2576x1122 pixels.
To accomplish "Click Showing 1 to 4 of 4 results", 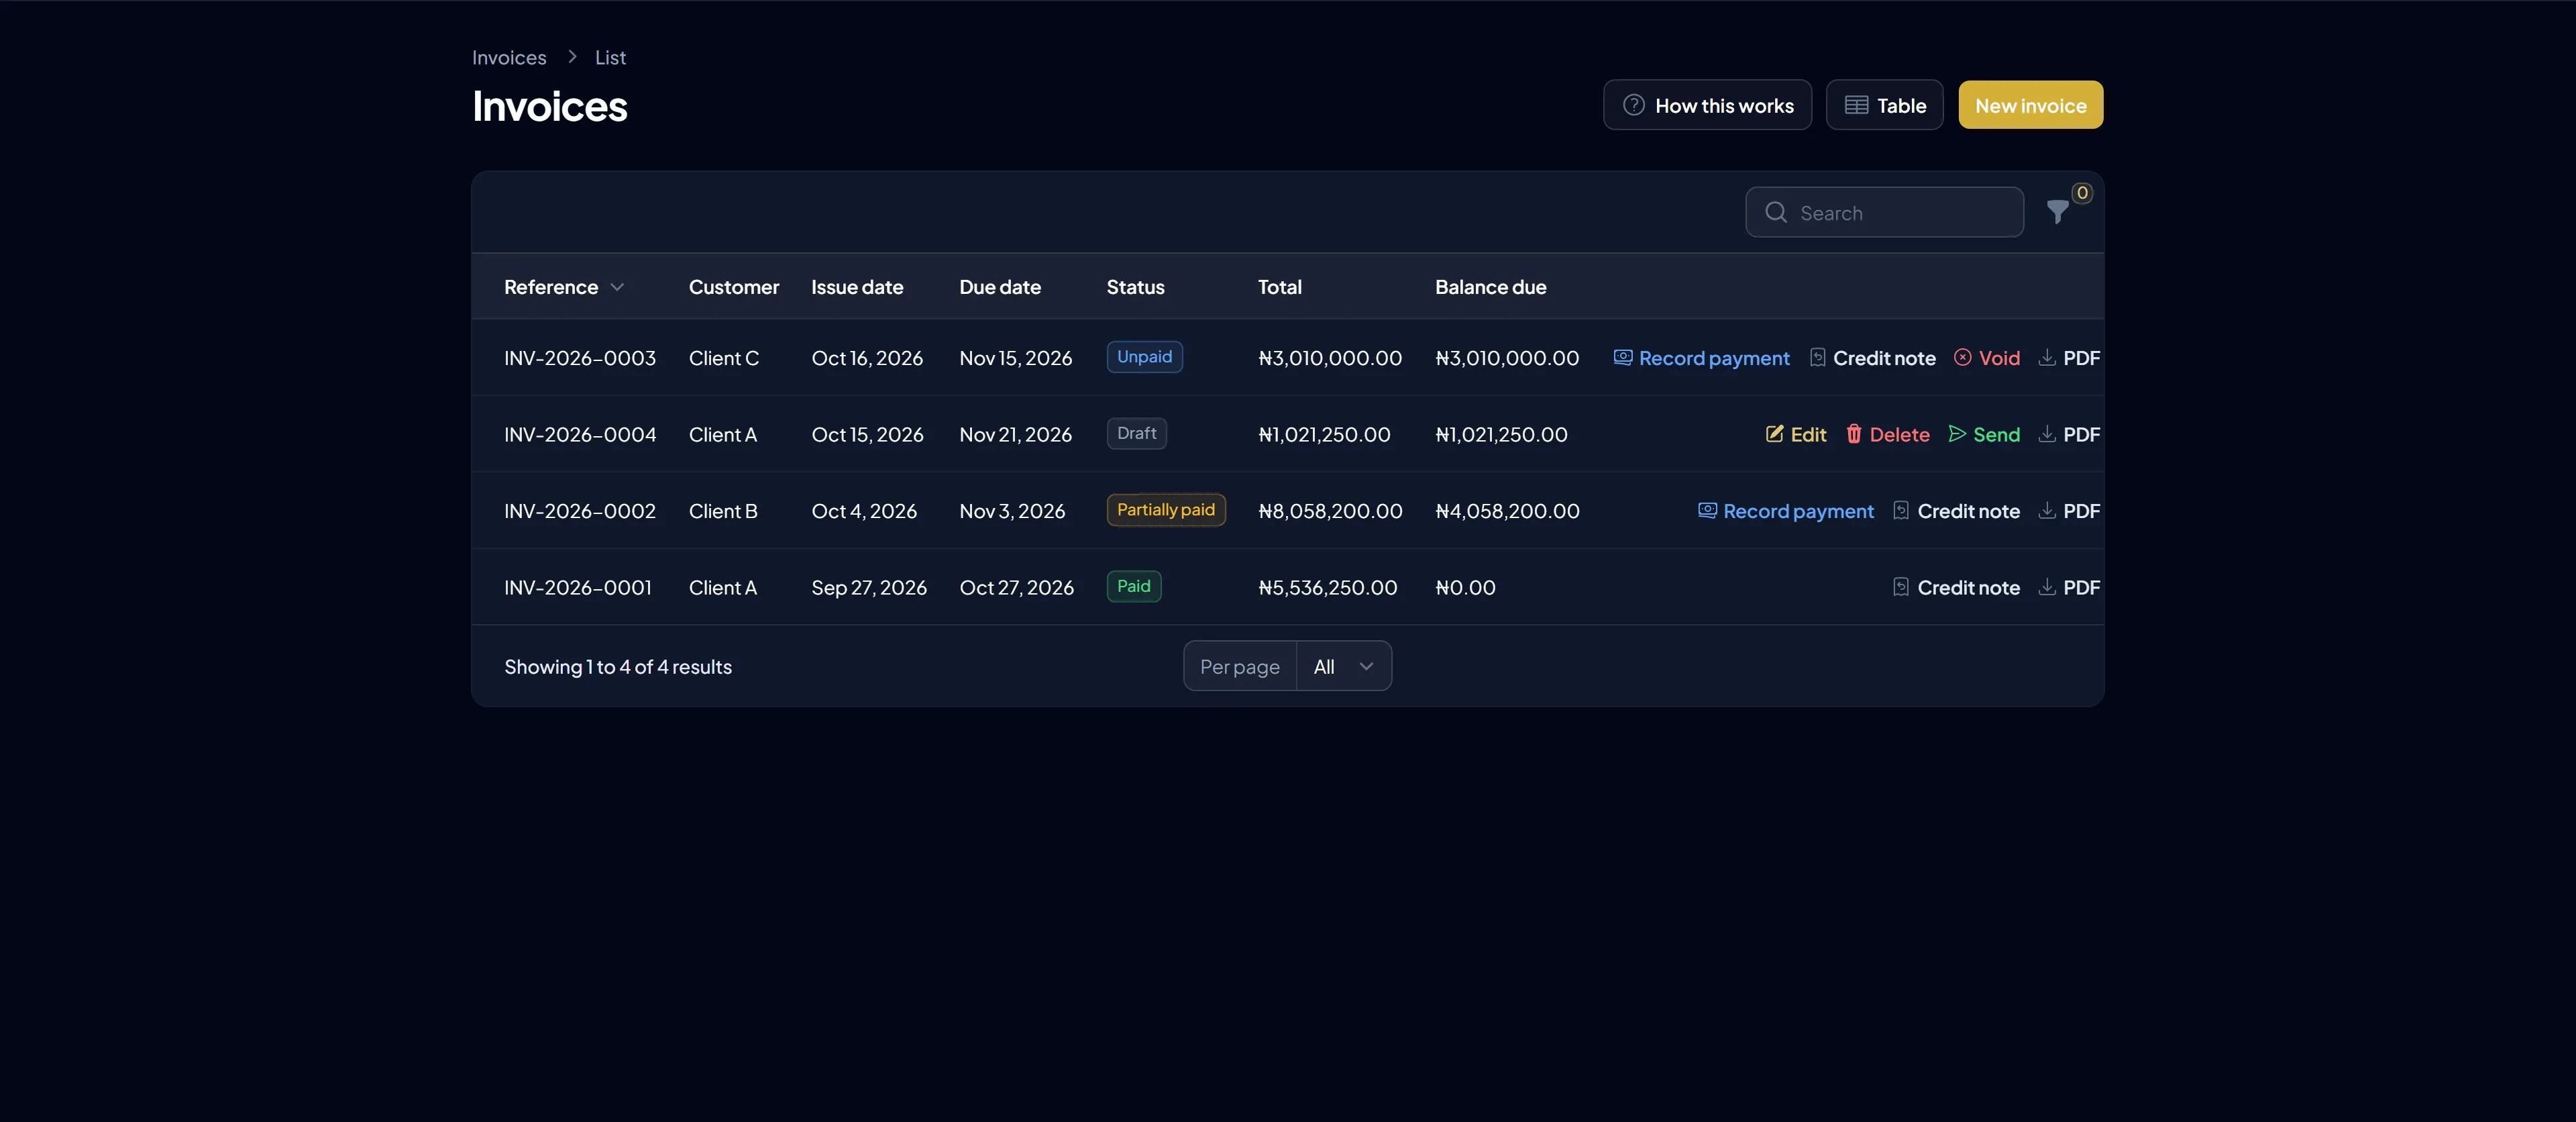I will pos(618,666).
